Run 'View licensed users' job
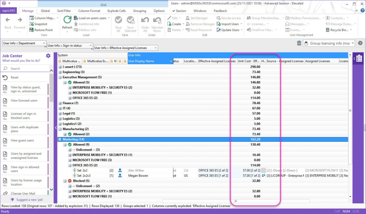 click(25, 102)
